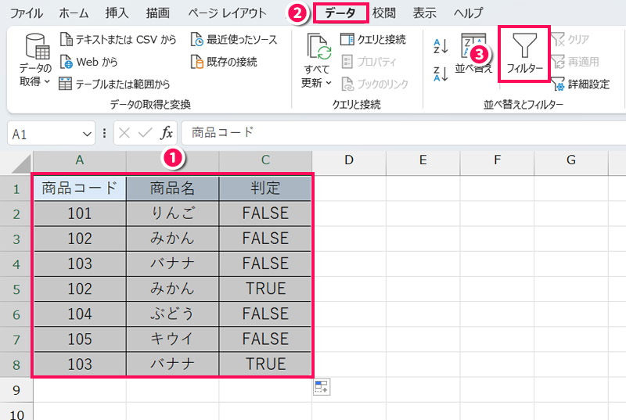This screenshot has width=626, height=420.
Task: Open クエリと接続 pane
Action: click(373, 39)
